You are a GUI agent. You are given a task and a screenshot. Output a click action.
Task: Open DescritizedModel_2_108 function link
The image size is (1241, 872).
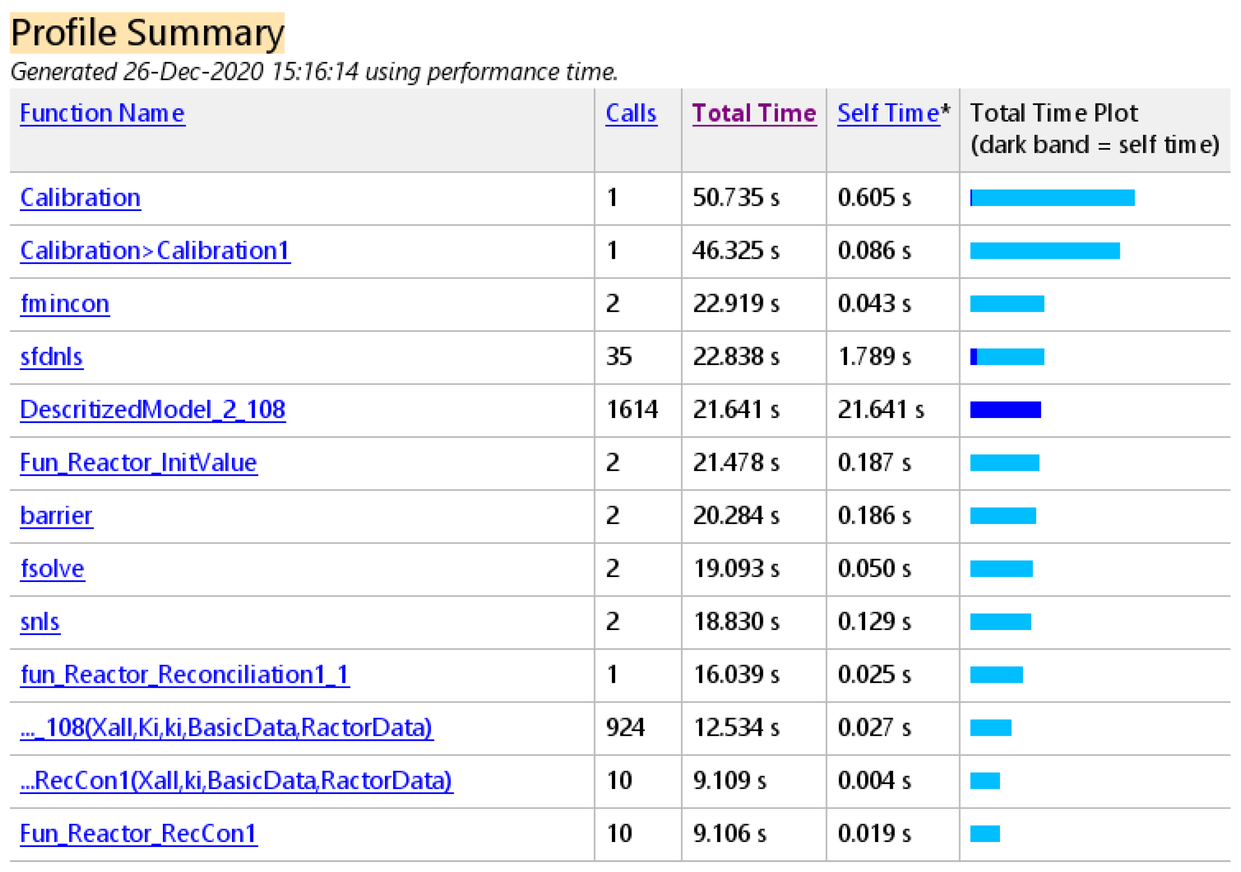pos(153,410)
